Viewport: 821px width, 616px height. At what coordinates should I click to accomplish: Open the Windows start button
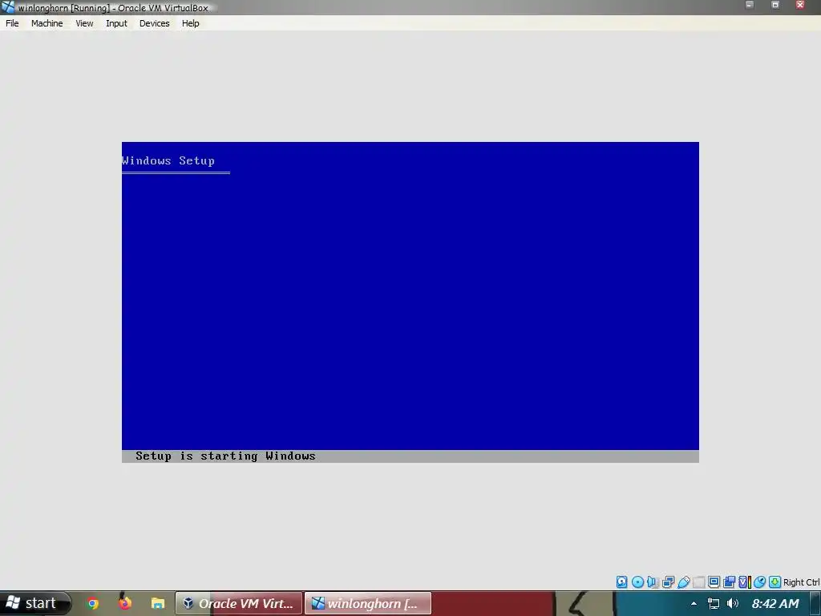[35, 603]
